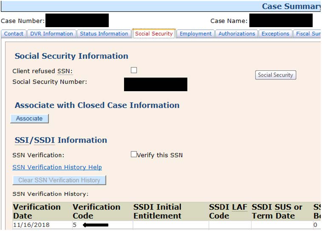View the Exceptions tab
This screenshot has width=322, height=232.
[275, 34]
